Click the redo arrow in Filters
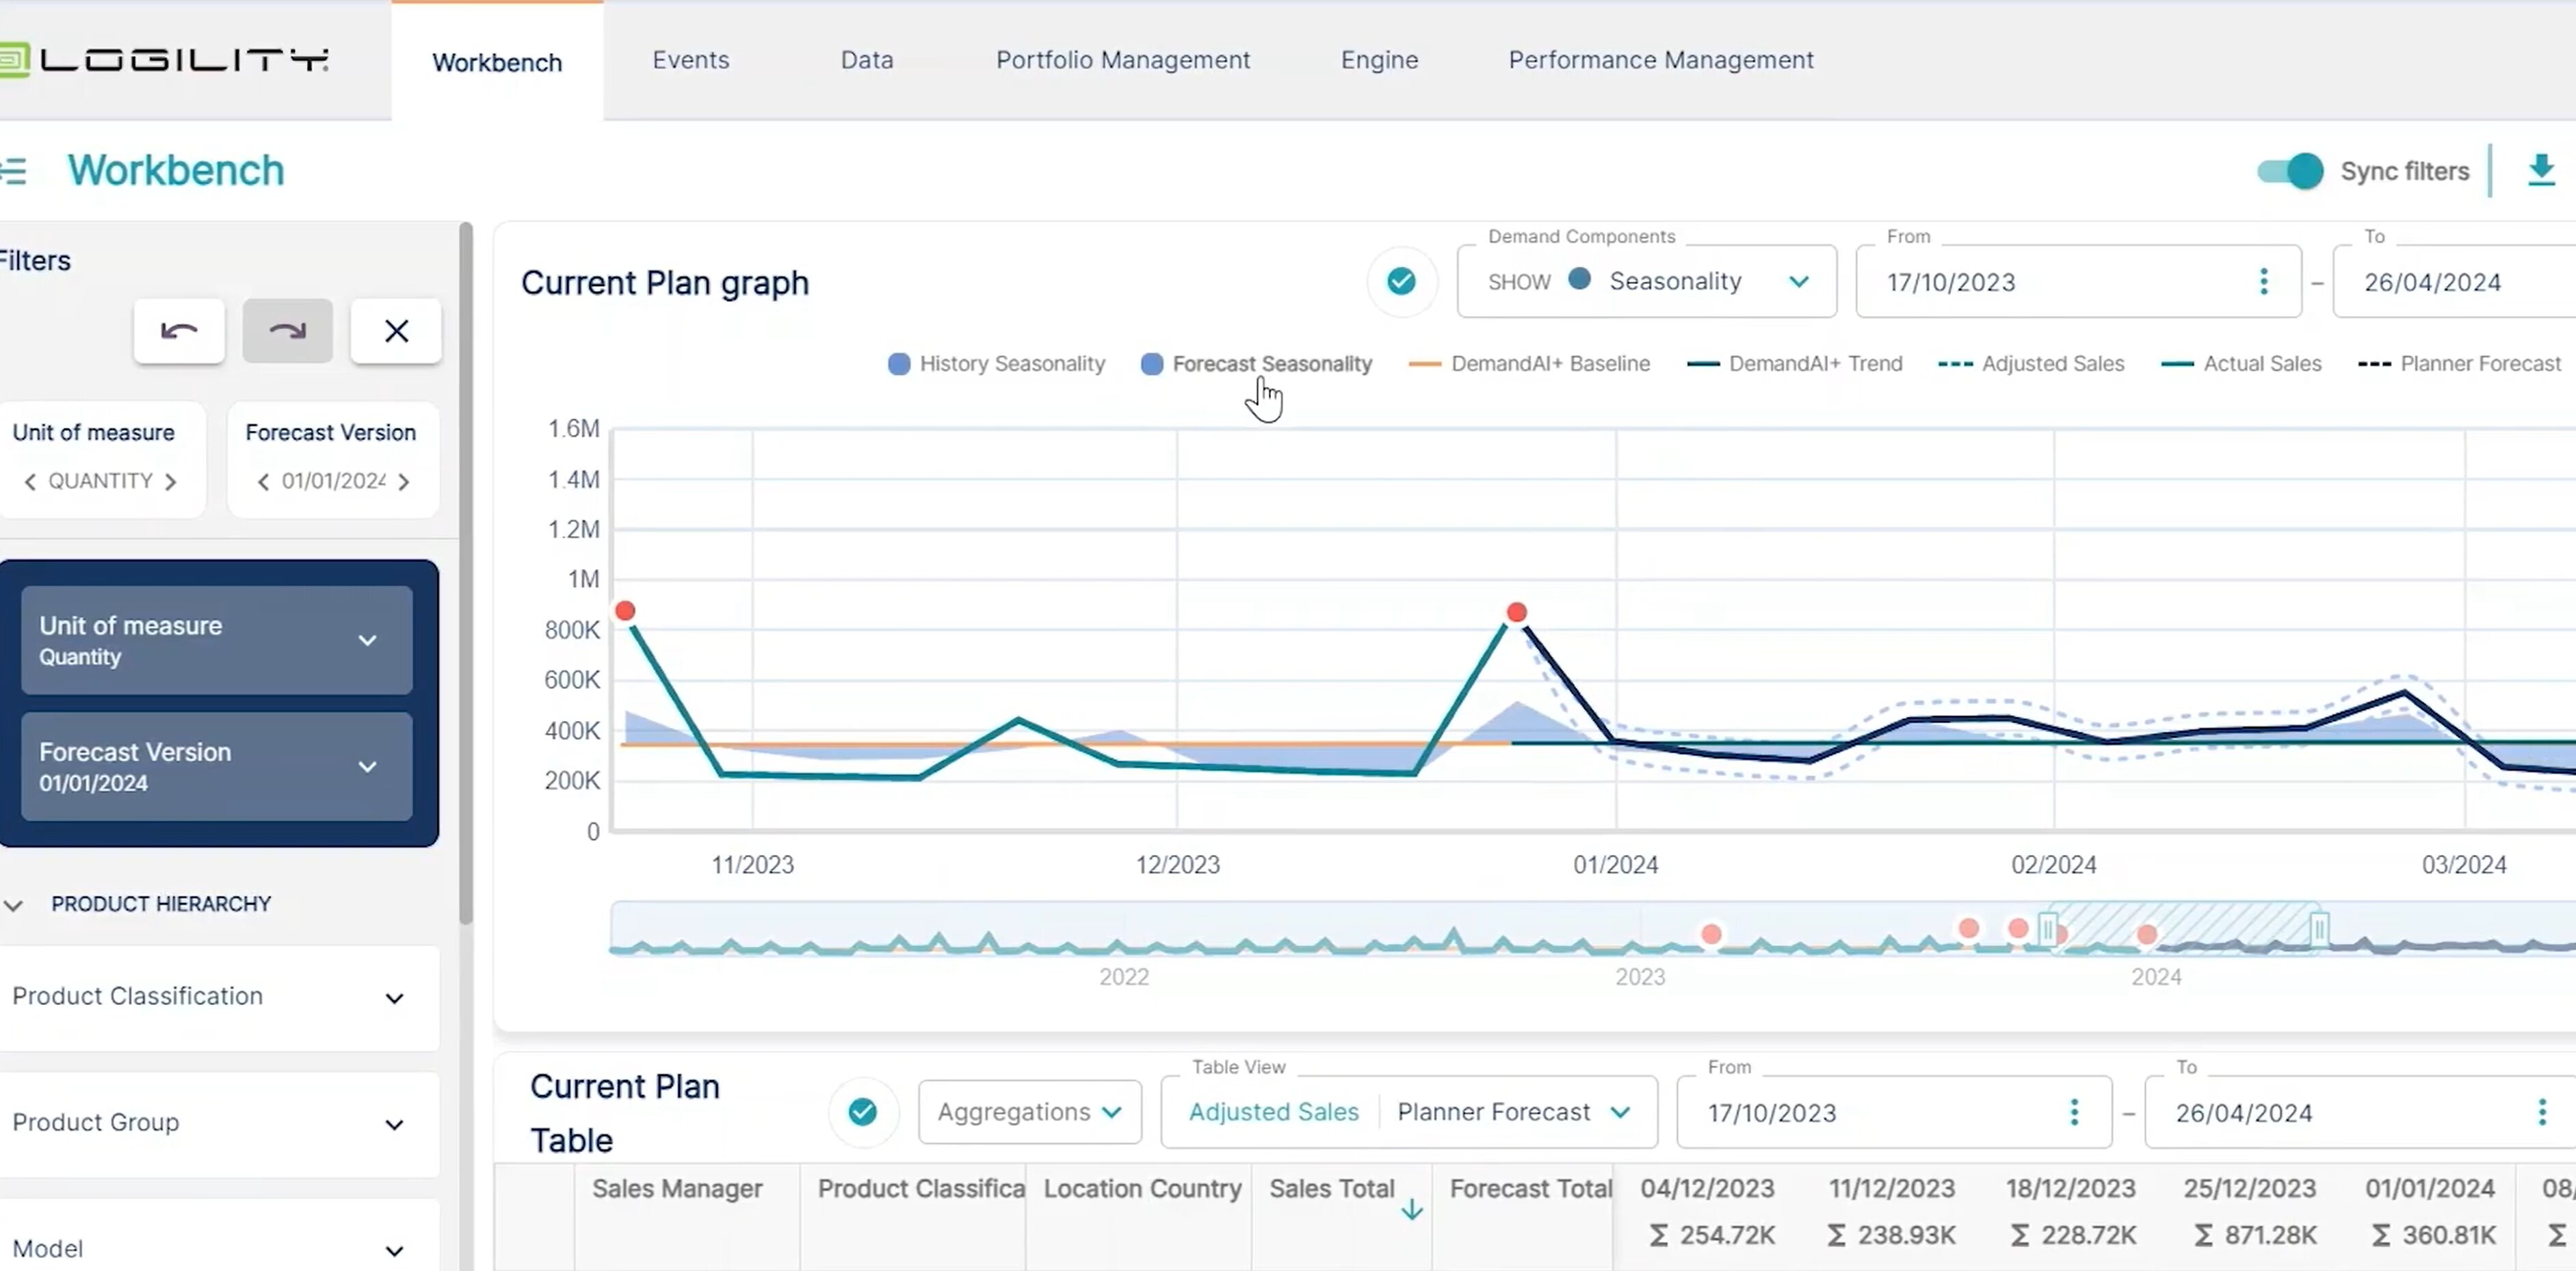The image size is (2576, 1271). 287,331
